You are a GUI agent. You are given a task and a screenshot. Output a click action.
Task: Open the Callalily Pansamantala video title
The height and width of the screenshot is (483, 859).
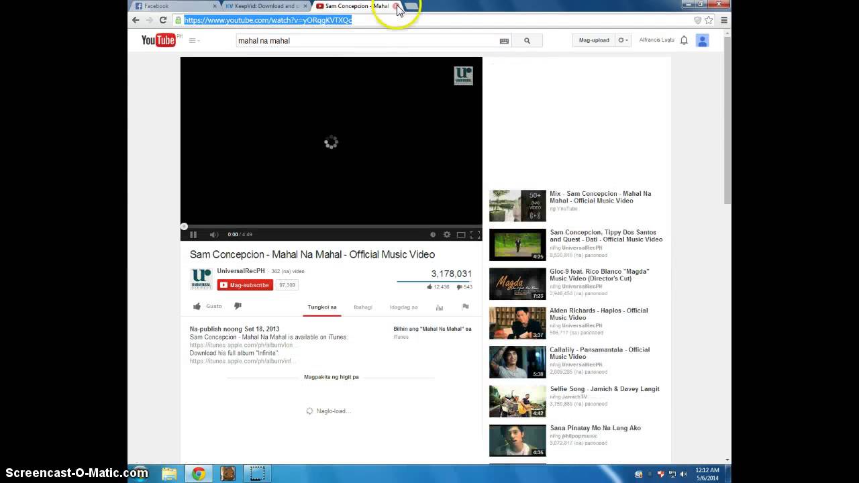(x=599, y=353)
